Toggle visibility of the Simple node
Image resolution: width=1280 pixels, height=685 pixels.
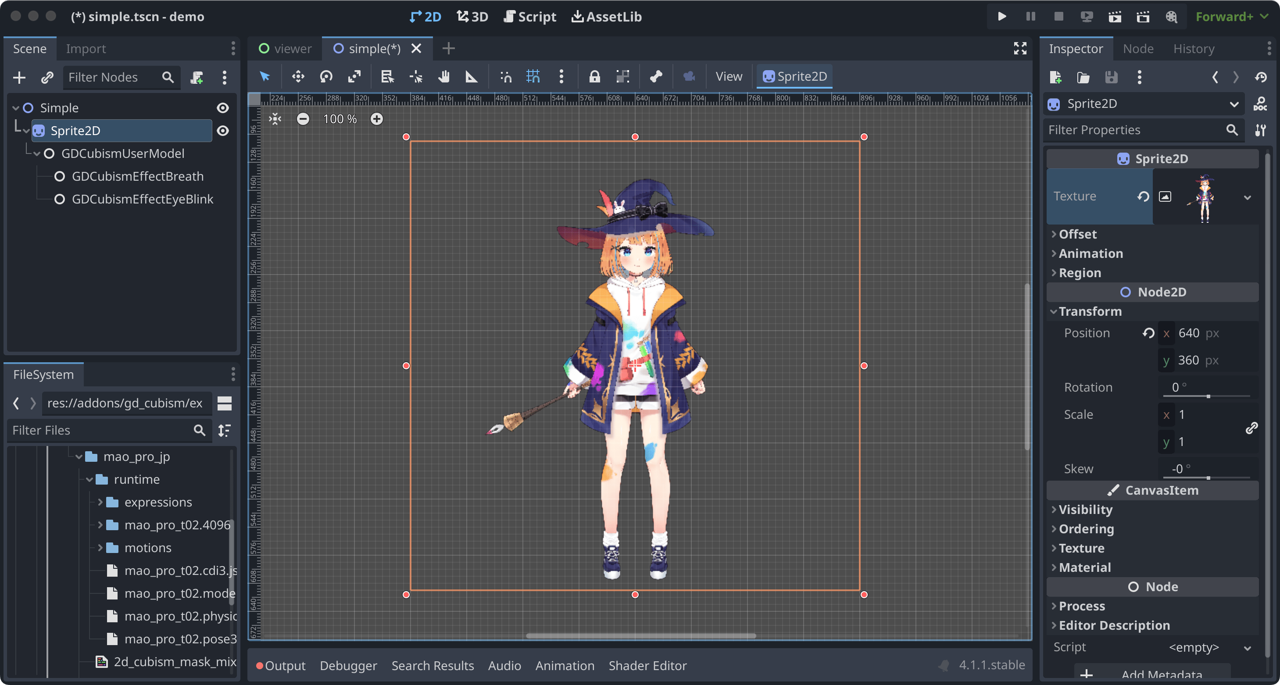(x=223, y=108)
